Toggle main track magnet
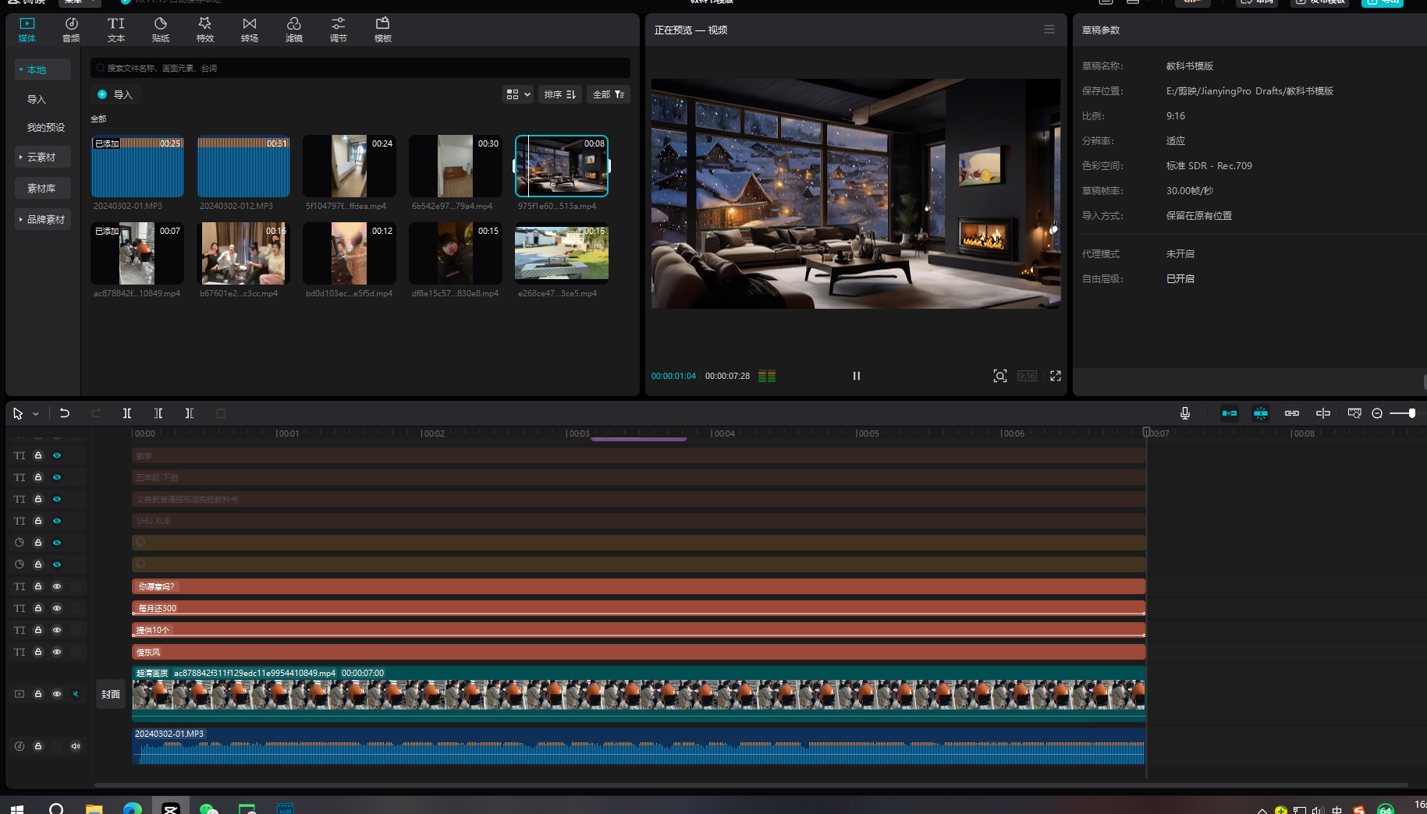Image resolution: width=1427 pixels, height=814 pixels. coord(1230,413)
